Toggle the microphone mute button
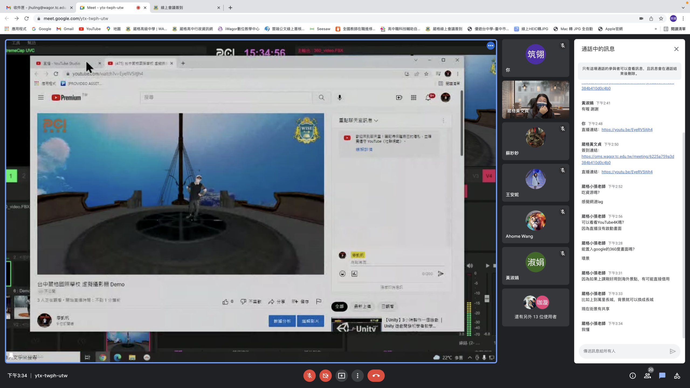The image size is (690, 388). click(x=309, y=376)
